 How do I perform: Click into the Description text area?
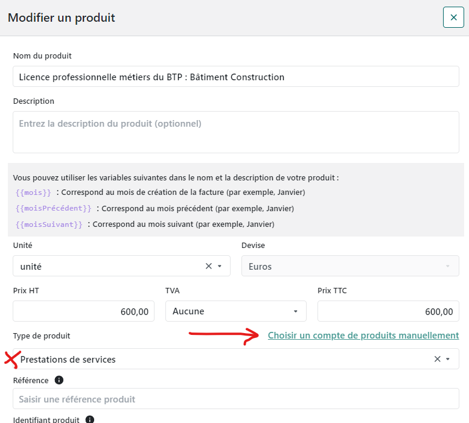point(235,132)
